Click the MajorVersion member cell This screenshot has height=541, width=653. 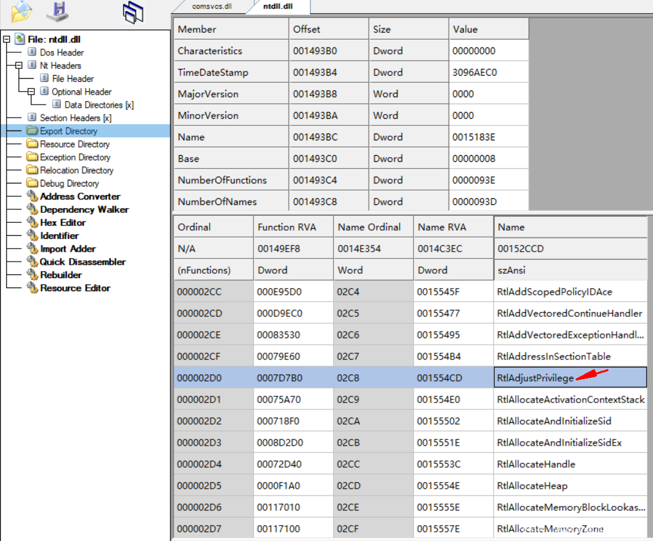point(231,94)
